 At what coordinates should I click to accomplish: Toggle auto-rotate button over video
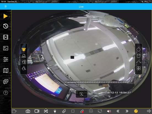[82, 94]
